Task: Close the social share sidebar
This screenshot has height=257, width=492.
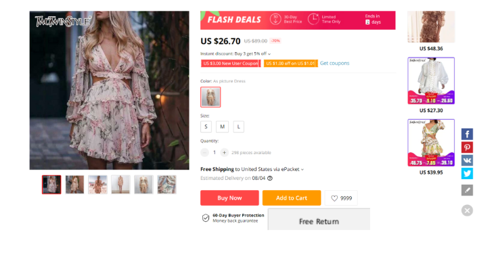Action: click(x=467, y=210)
